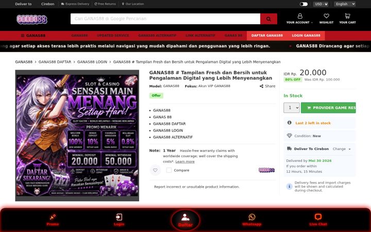Tap the Live Chat icon in bottom bar

[x=318, y=217]
